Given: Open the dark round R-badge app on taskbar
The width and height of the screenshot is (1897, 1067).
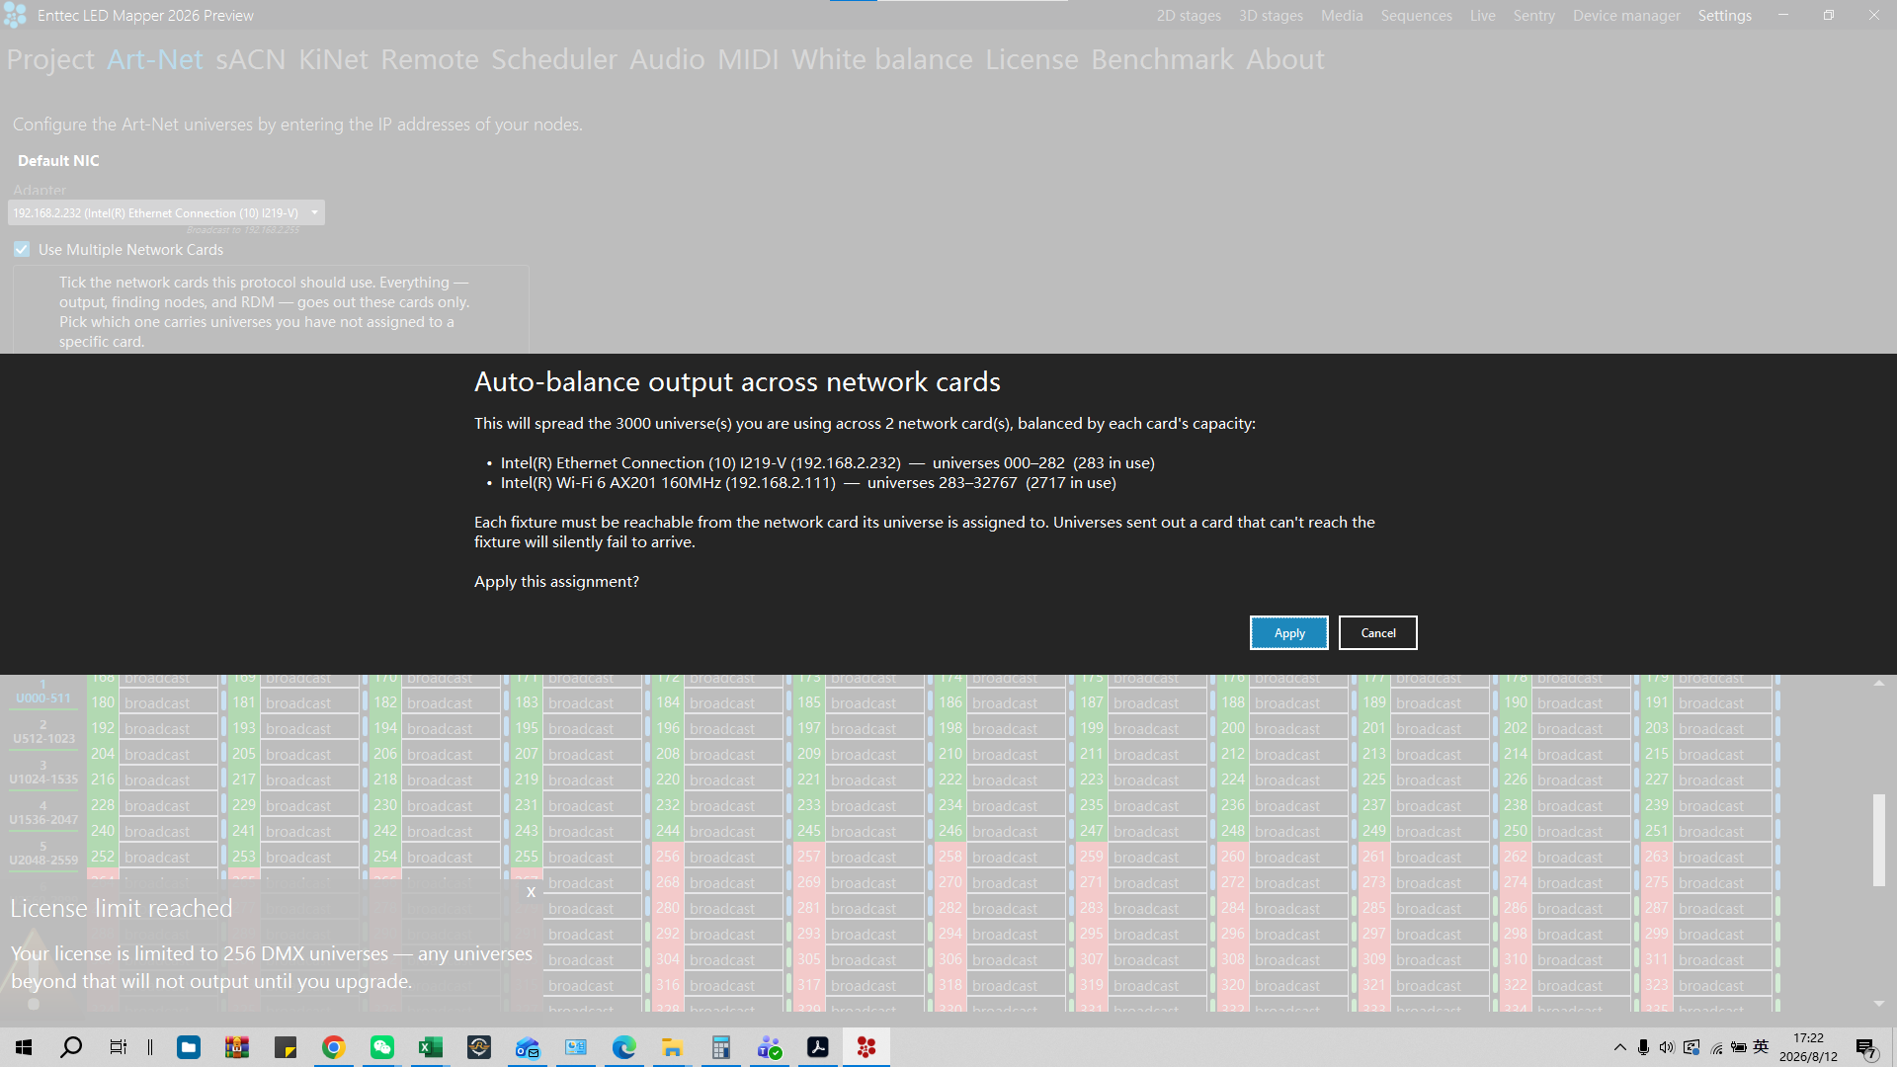Looking at the screenshot, I should [479, 1047].
